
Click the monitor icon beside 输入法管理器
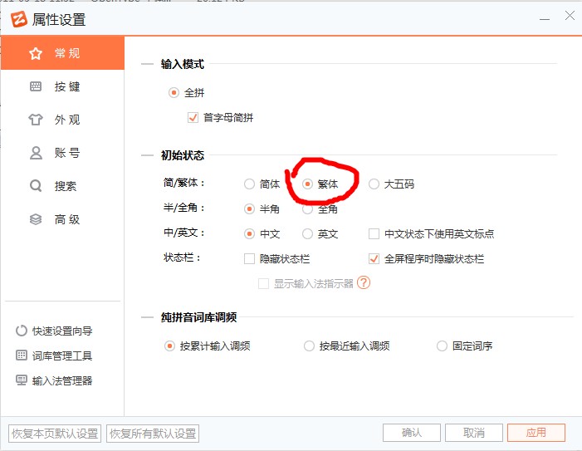(22, 380)
